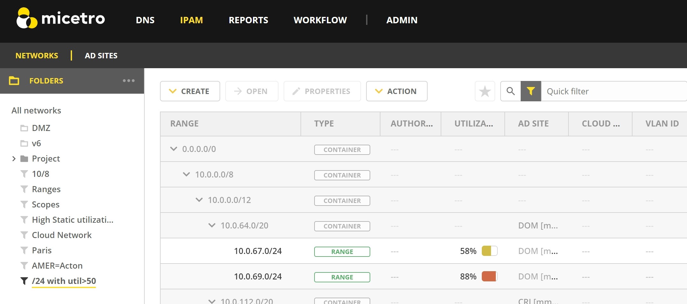Select the 10.0.69.0/24 range row

[258, 277]
